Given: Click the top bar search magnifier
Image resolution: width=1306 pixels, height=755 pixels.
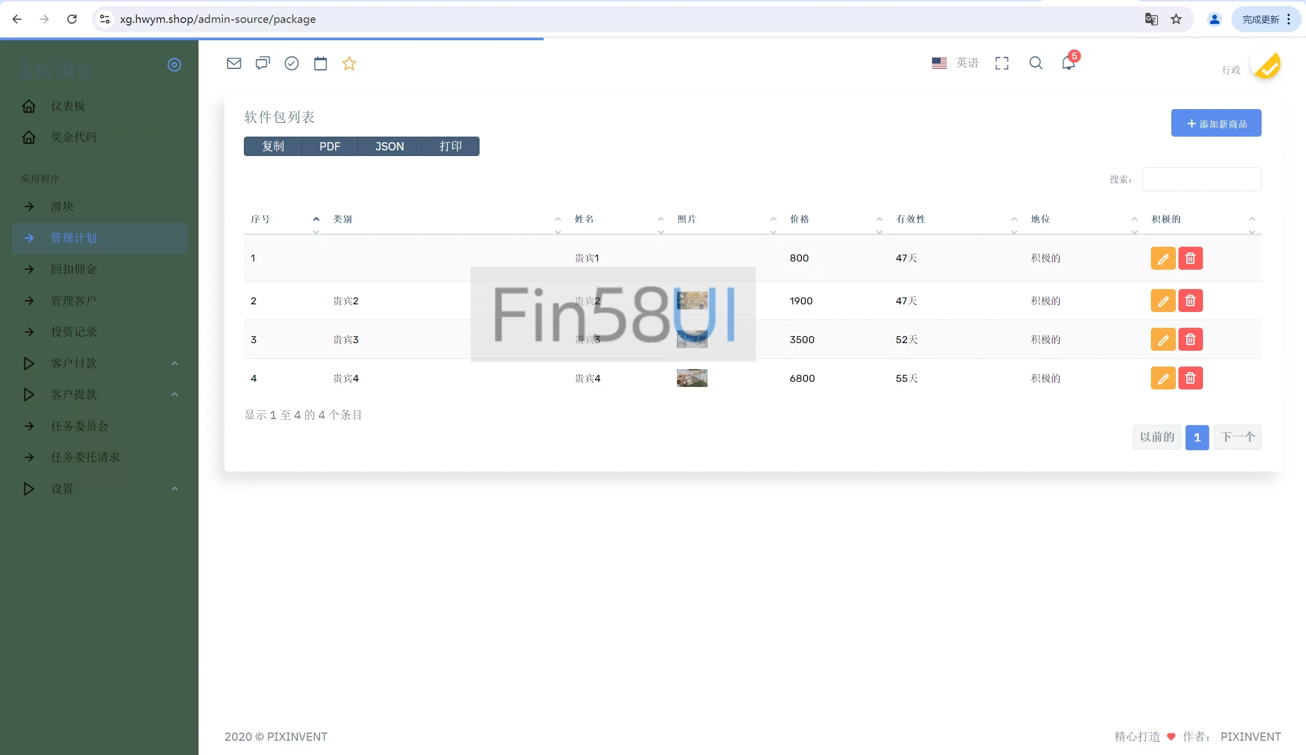Looking at the screenshot, I should [1036, 63].
